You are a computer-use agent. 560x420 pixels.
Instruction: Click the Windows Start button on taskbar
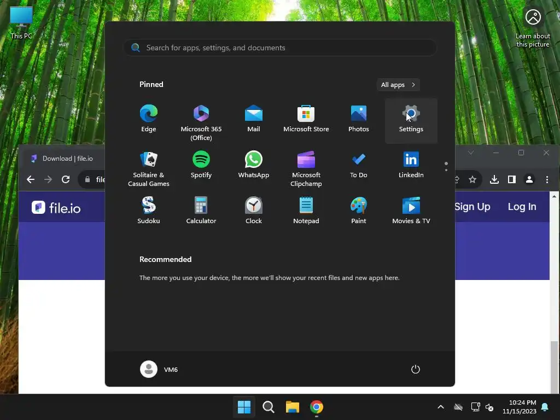click(x=244, y=407)
